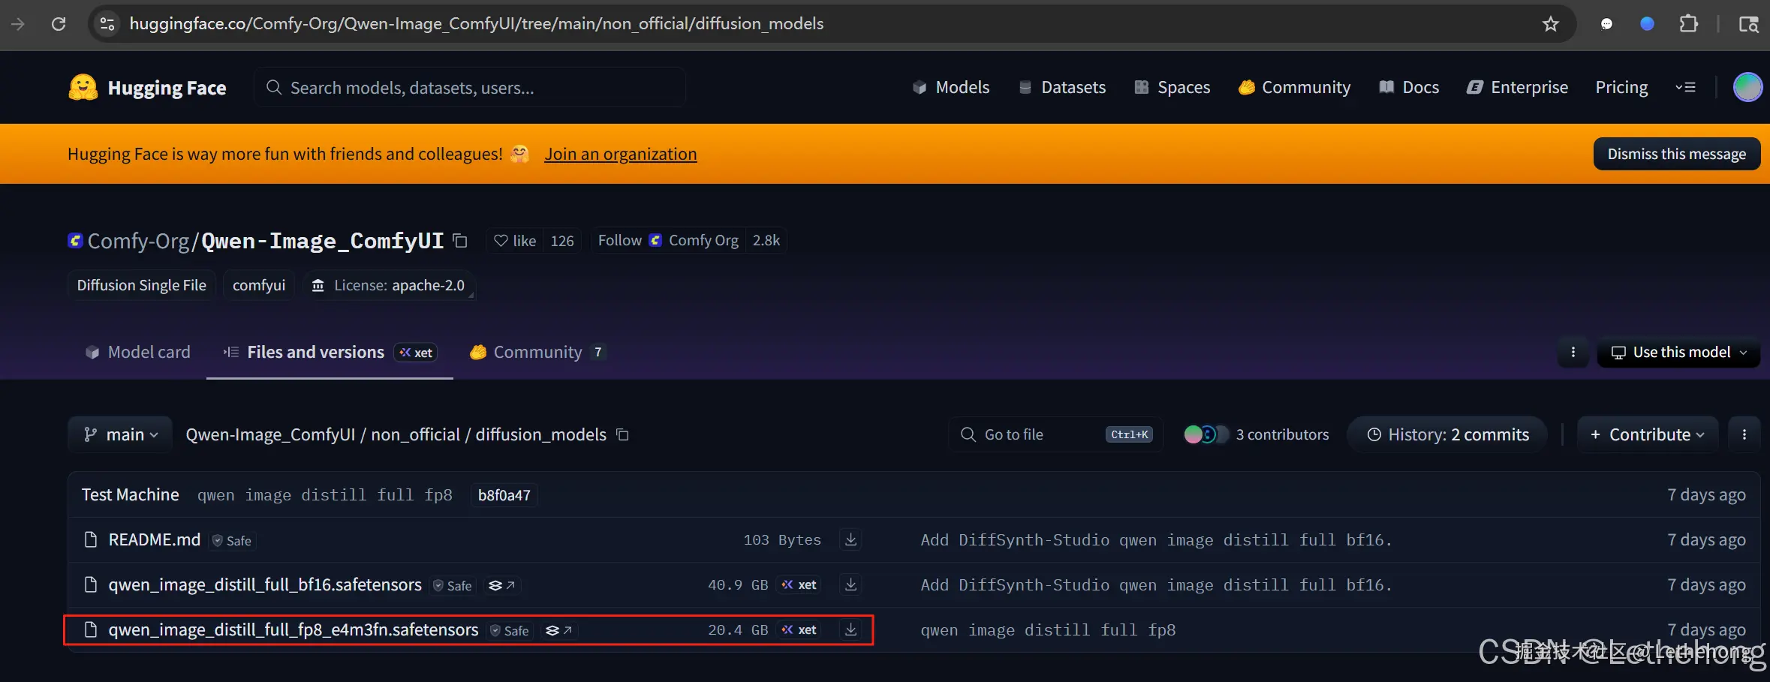Copy model name Qwen-Image_ComfyUI to clipboard
1770x682 pixels.
click(x=460, y=241)
